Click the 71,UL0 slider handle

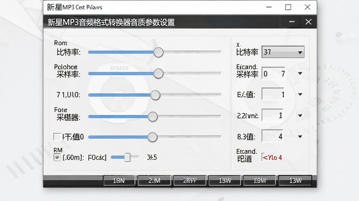(155, 95)
